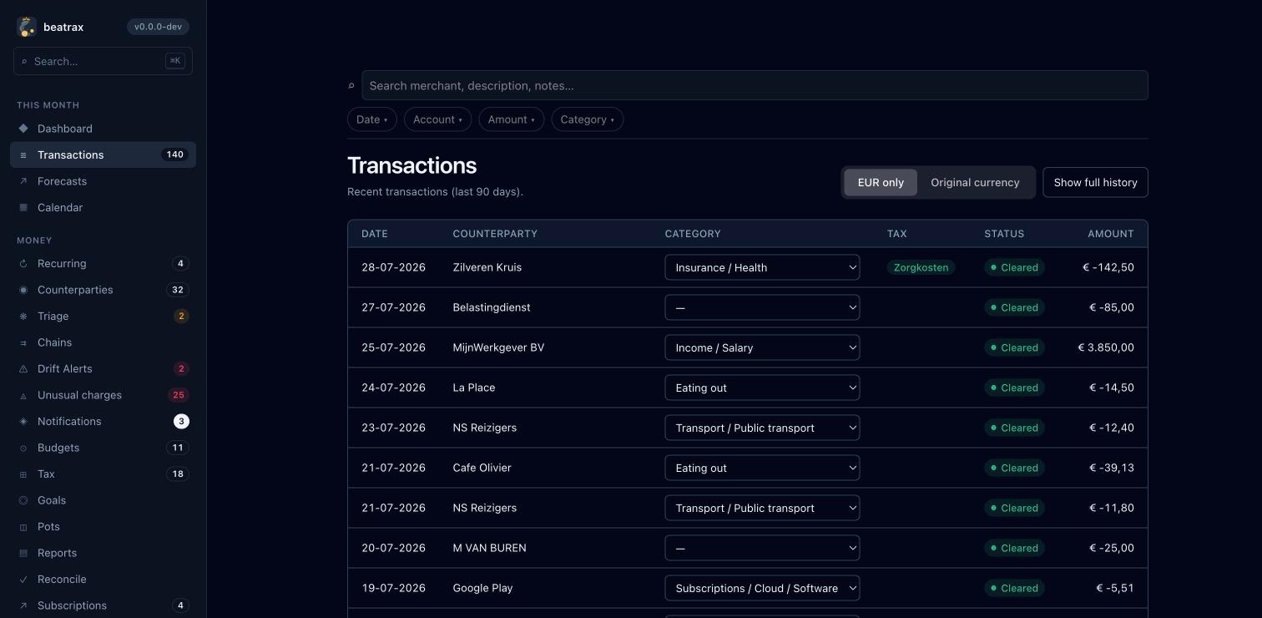Viewport: 1262px width, 618px height.
Task: Focus the merchant search field
Action: tap(755, 85)
